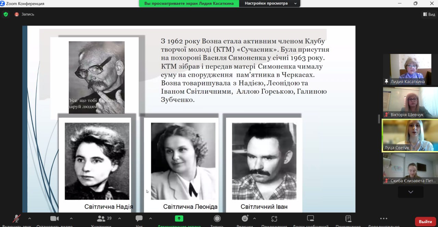Viewport: 438px width, 227px height.
Task: Click the photo of Світлична Надія
Action: (x=97, y=161)
